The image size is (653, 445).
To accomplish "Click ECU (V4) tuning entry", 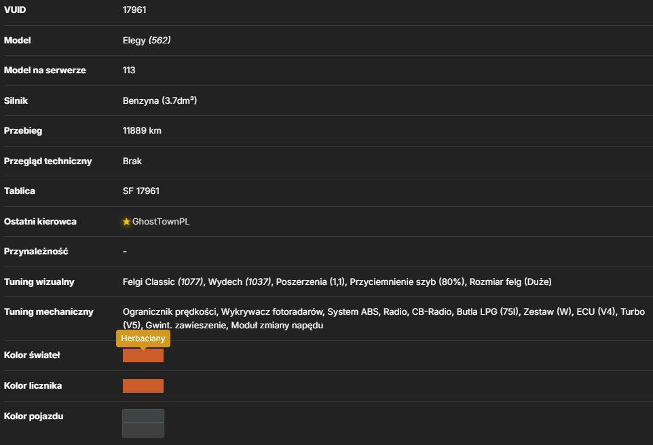I will pyautogui.click(x=595, y=312).
